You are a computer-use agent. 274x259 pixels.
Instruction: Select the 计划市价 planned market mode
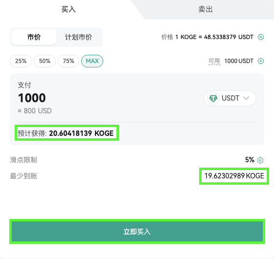pyautogui.click(x=78, y=37)
